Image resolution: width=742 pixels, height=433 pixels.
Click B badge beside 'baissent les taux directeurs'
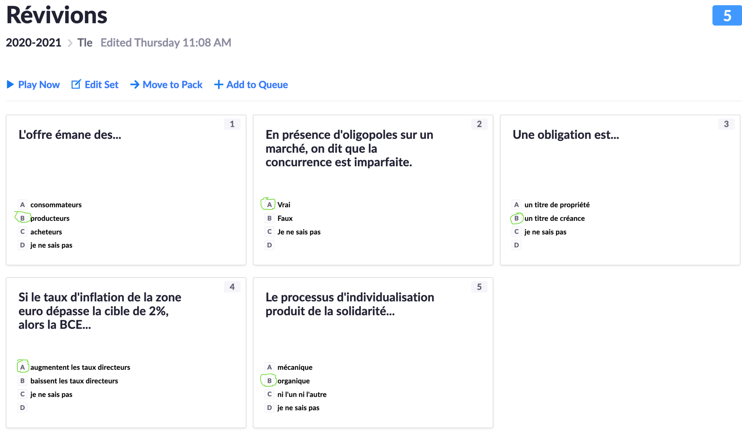tap(22, 381)
